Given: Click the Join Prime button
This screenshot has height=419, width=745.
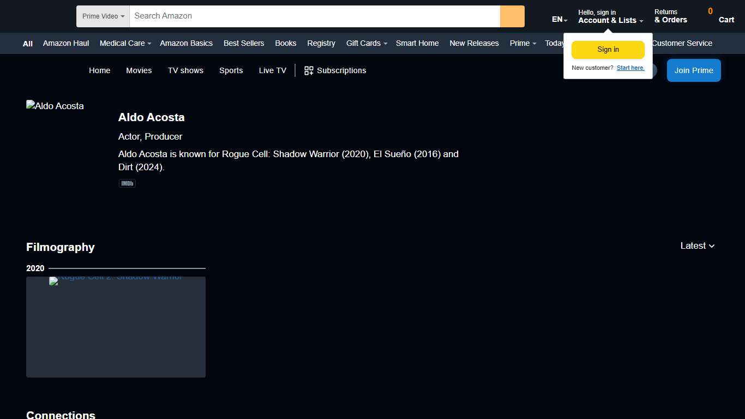Looking at the screenshot, I should (693, 70).
